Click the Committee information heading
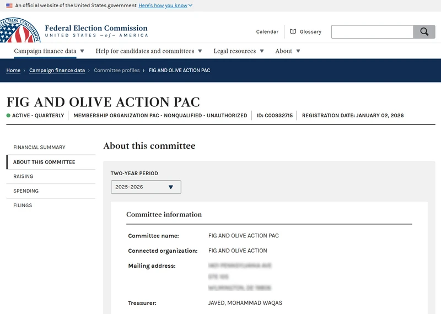The height and width of the screenshot is (314, 441). coord(164,214)
